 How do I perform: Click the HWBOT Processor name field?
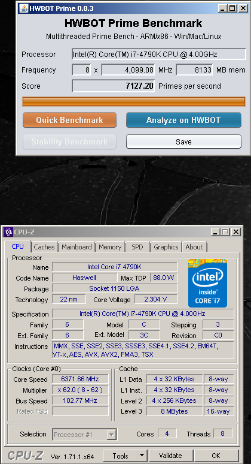point(159,55)
